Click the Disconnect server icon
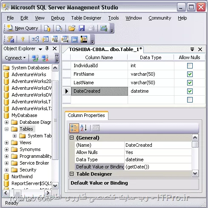208x208 pixels. 45,58
